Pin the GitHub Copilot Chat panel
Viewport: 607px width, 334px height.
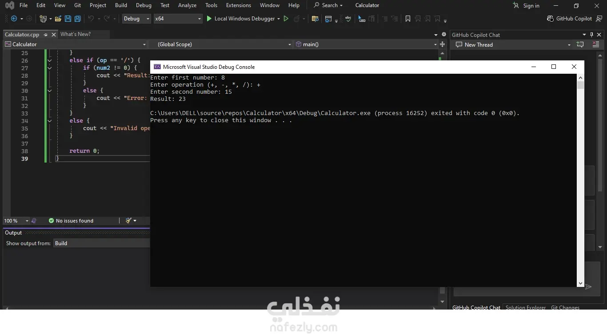[x=591, y=35]
